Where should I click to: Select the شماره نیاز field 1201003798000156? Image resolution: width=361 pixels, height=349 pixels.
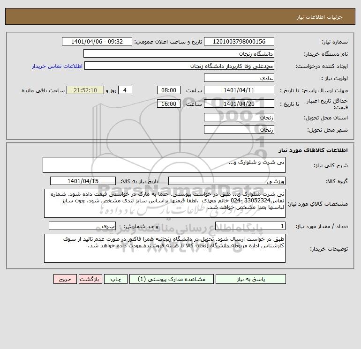click(239, 41)
